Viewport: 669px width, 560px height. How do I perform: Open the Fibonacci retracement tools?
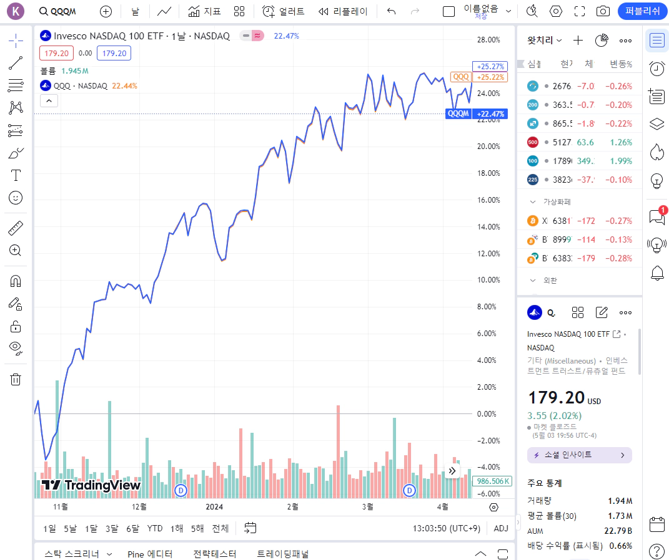pos(16,85)
